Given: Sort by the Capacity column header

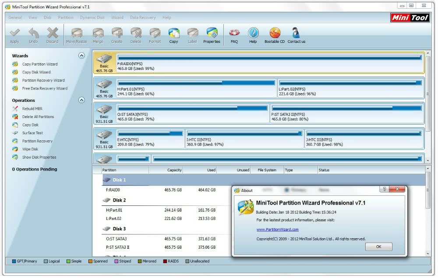Looking at the screenshot, I should pos(174,170).
